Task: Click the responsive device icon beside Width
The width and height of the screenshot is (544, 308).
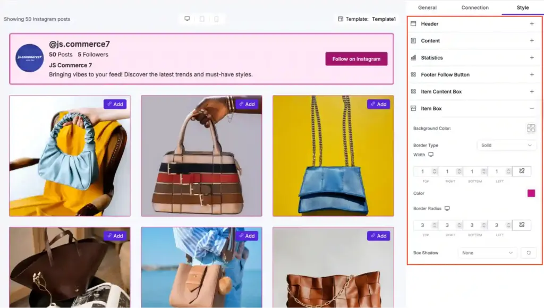Action: (x=432, y=155)
